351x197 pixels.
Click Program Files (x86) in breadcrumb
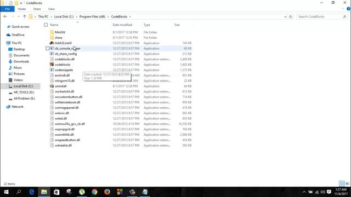pos(93,17)
